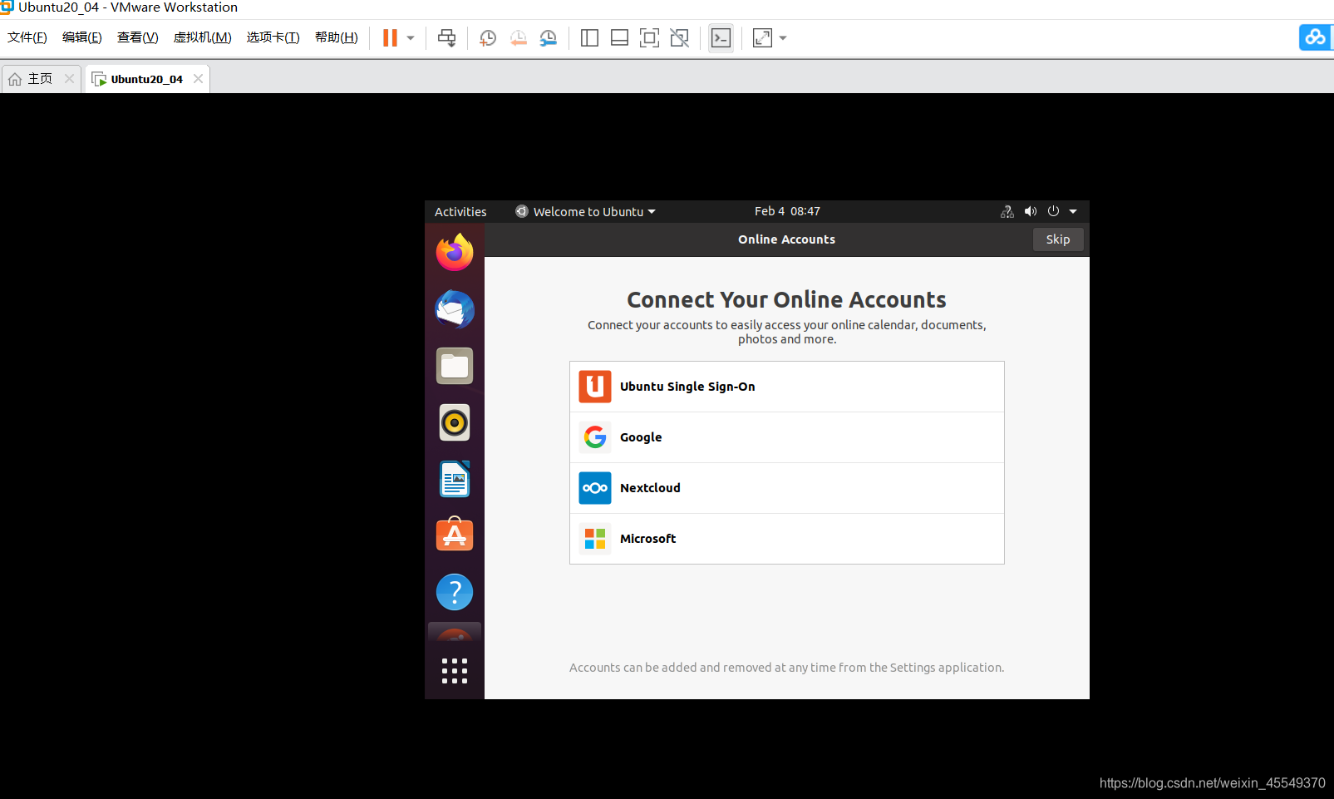Revert virtual machine to previous snapshot icon
This screenshot has height=799, width=1334.
click(519, 38)
